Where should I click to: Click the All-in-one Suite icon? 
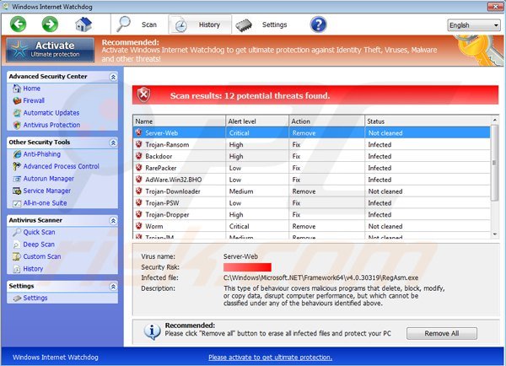(x=17, y=203)
